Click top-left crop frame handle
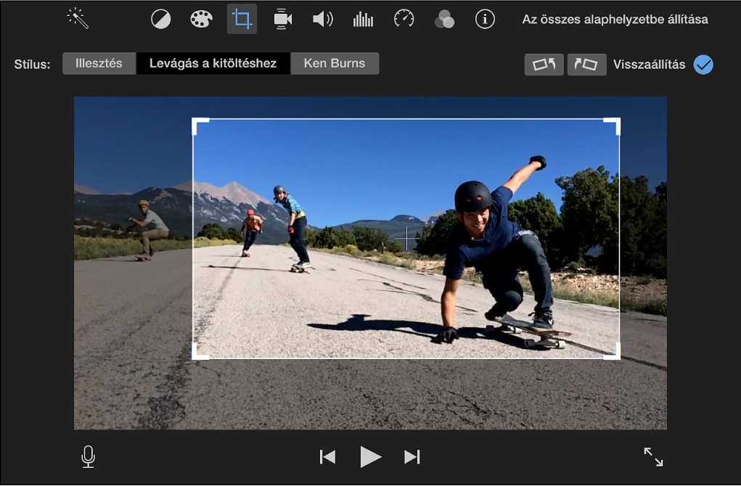This screenshot has height=486, width=741. tap(200, 125)
